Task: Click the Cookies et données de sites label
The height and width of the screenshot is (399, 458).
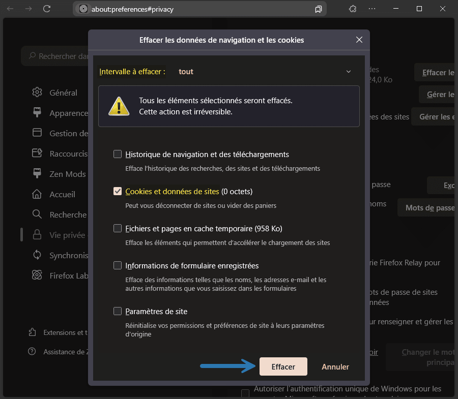Action: (x=172, y=191)
